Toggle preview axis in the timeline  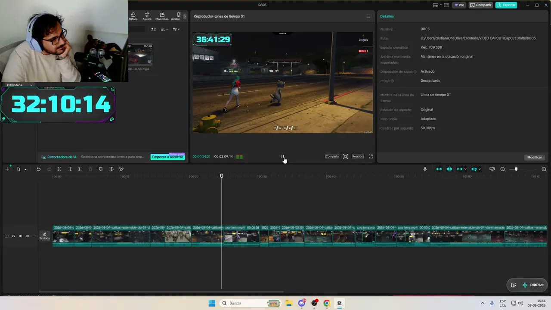point(474,169)
